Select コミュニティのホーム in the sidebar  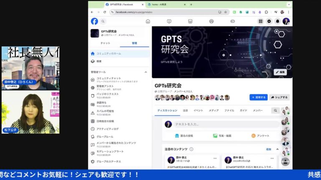pyautogui.click(x=120, y=53)
